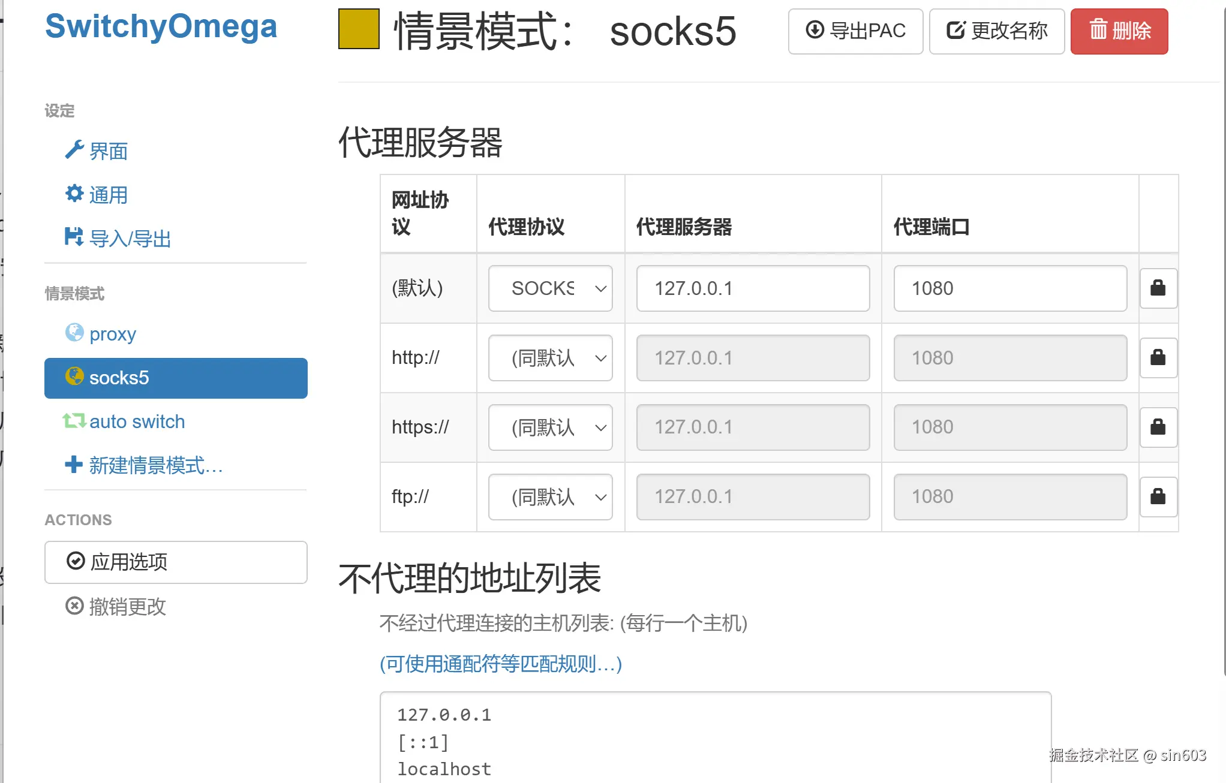Click the auto switch arrows icon
This screenshot has width=1226, height=783.
click(74, 420)
